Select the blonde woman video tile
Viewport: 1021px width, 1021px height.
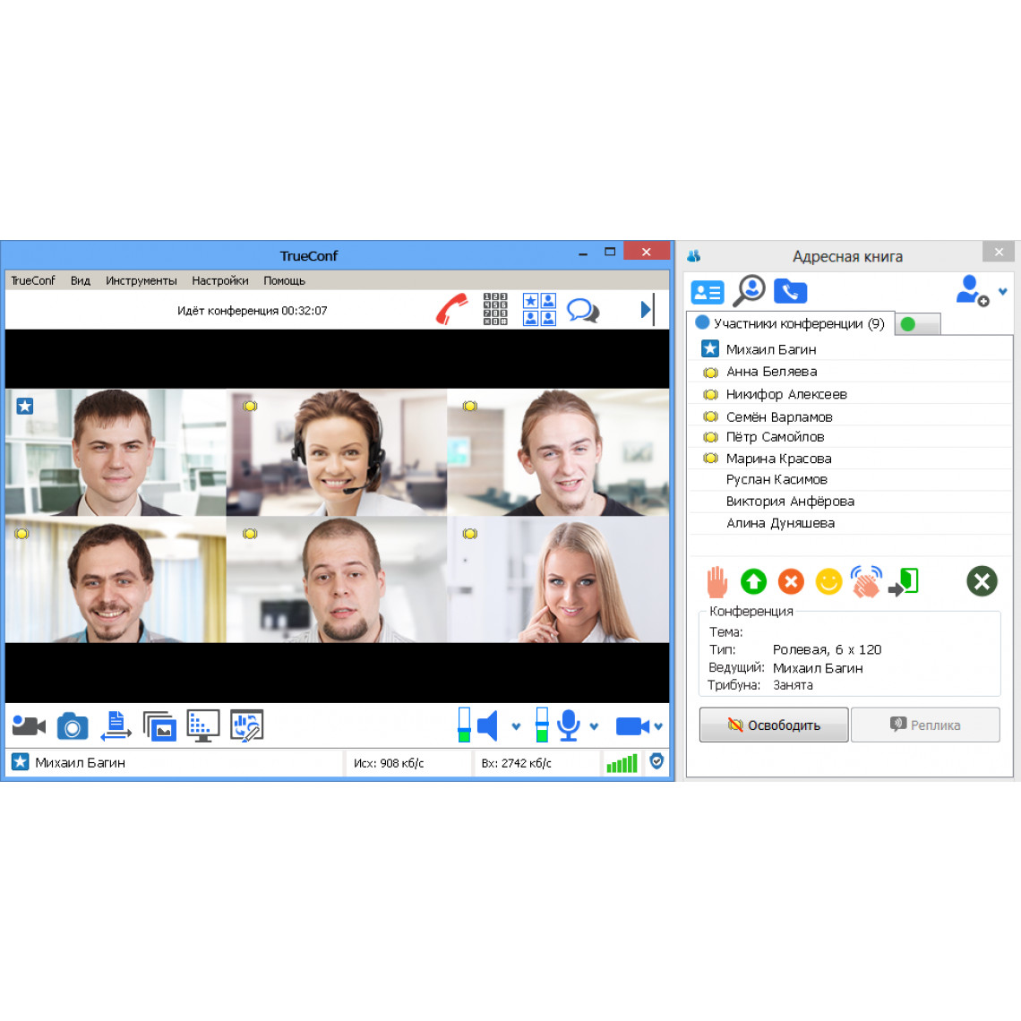click(x=558, y=579)
